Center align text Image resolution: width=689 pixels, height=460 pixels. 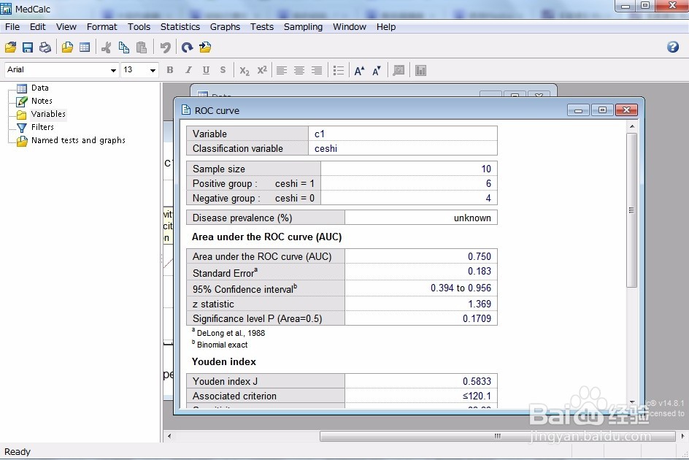click(299, 70)
